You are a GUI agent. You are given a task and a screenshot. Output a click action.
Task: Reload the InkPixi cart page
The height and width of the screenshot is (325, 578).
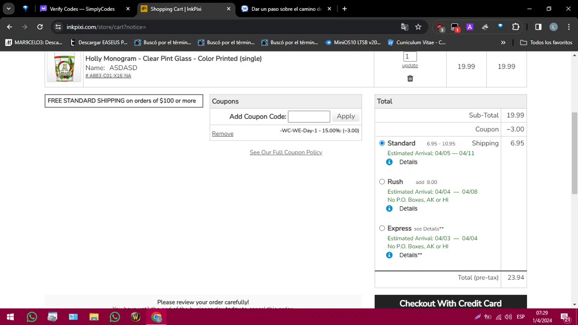coord(40,27)
